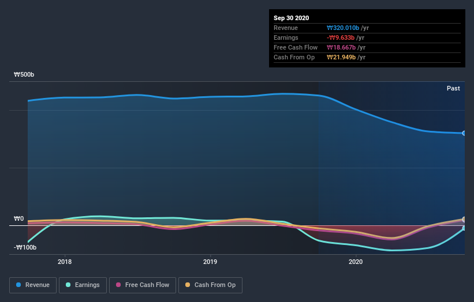Click the Free Cash Flow row label in tooltip
The width and height of the screenshot is (474, 302).
(x=296, y=47)
